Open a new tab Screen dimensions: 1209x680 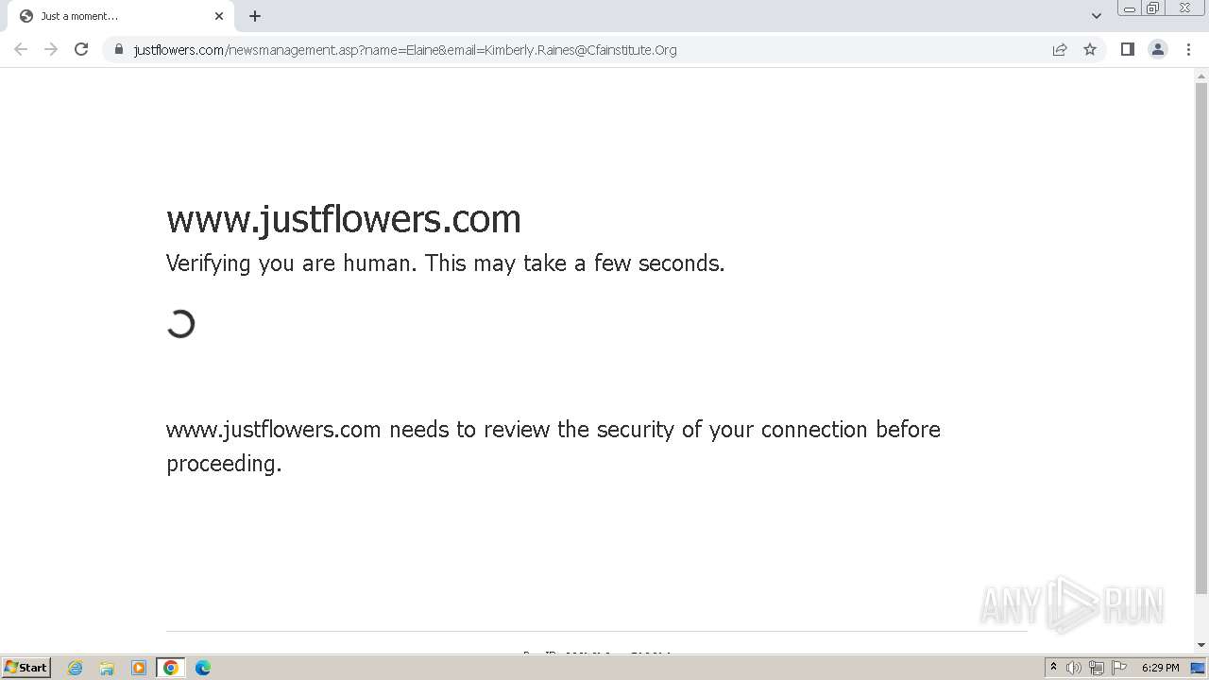pos(255,16)
